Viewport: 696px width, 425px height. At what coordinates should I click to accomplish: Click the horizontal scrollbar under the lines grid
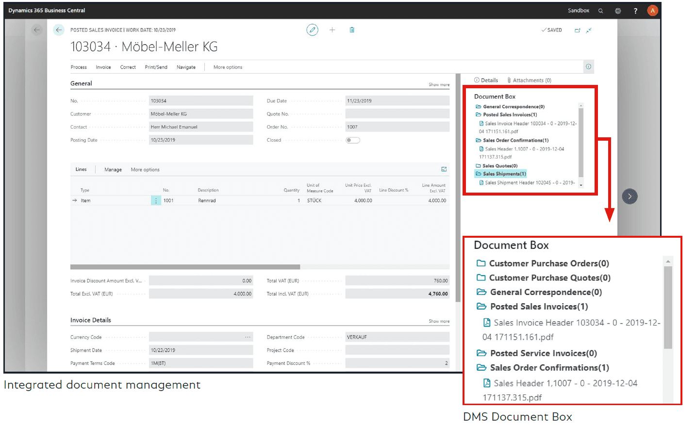(x=185, y=267)
